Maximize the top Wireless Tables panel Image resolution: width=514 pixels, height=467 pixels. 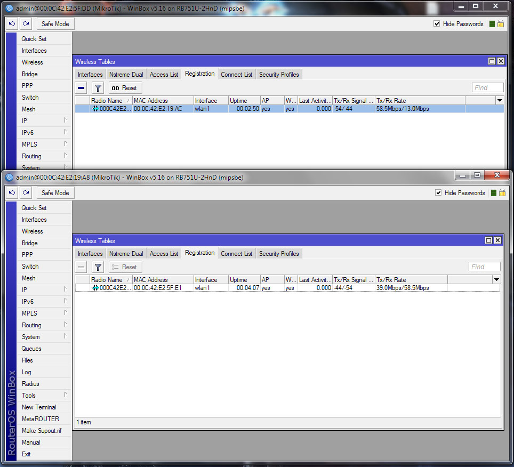[x=492, y=61]
